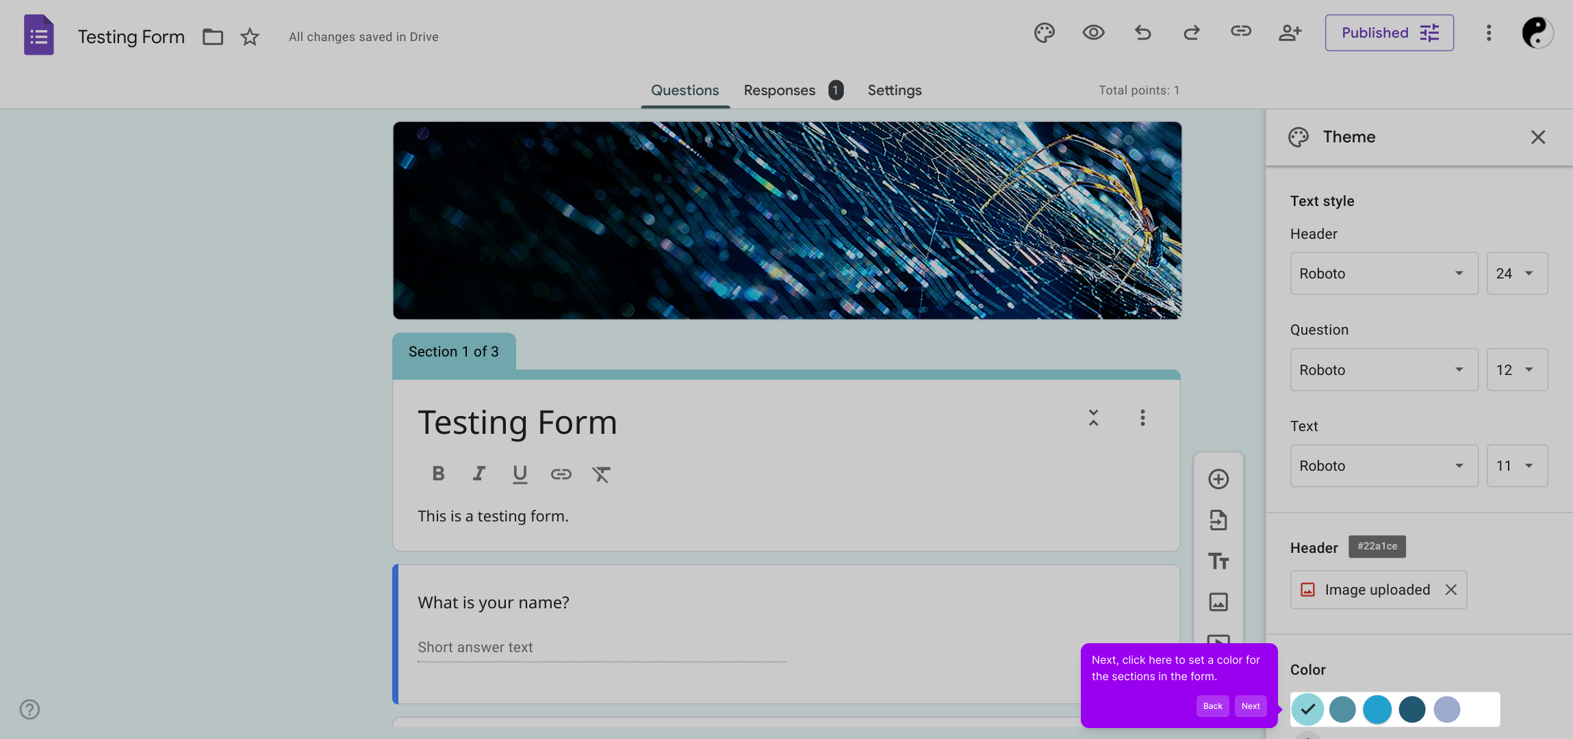The height and width of the screenshot is (739, 1573).
Task: Click the Add question plus icon
Action: tap(1218, 479)
